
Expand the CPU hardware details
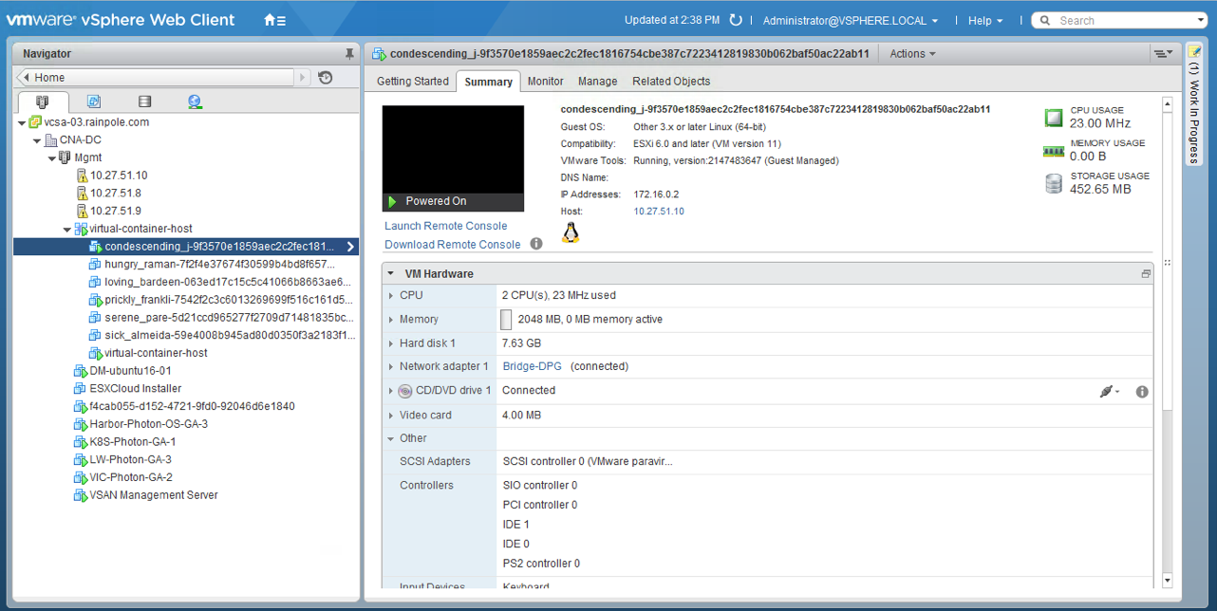tap(391, 296)
